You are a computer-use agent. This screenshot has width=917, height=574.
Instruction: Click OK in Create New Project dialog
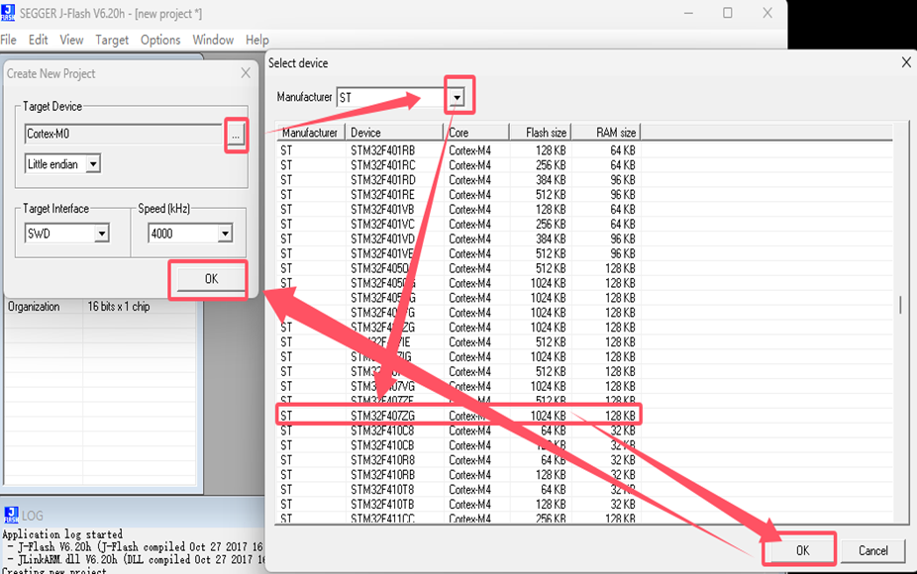point(211,279)
